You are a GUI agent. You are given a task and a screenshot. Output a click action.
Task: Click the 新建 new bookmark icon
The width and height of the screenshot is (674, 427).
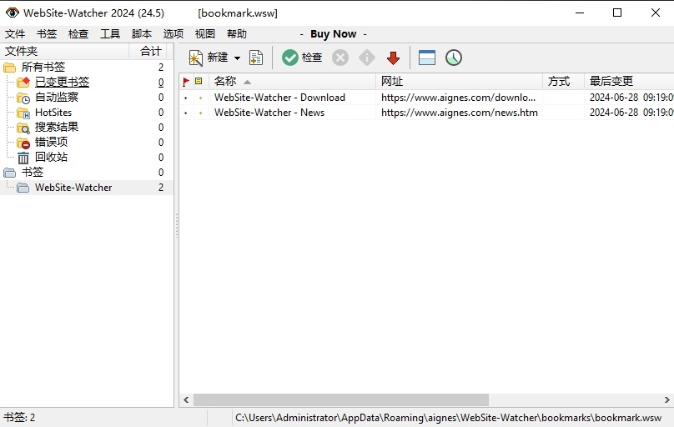[196, 58]
